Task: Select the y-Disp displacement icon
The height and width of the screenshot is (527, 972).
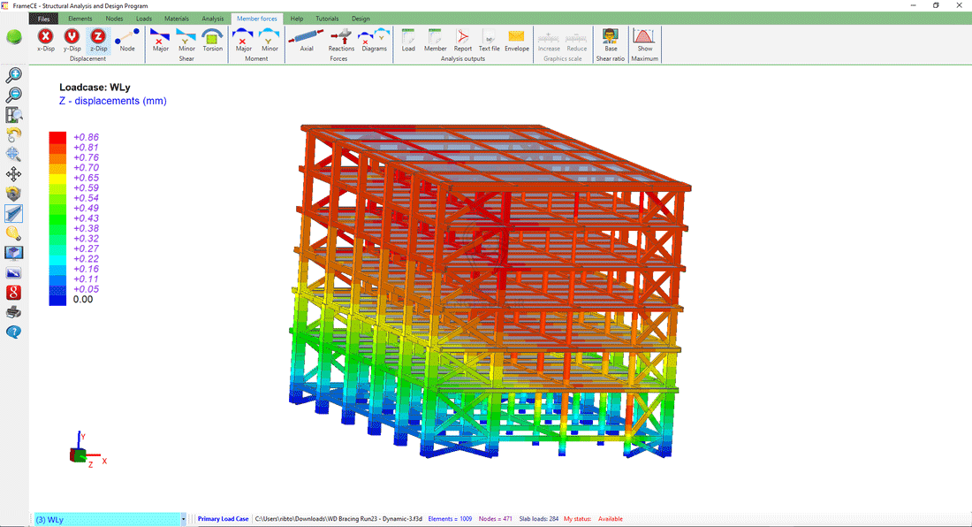Action: pyautogui.click(x=72, y=39)
